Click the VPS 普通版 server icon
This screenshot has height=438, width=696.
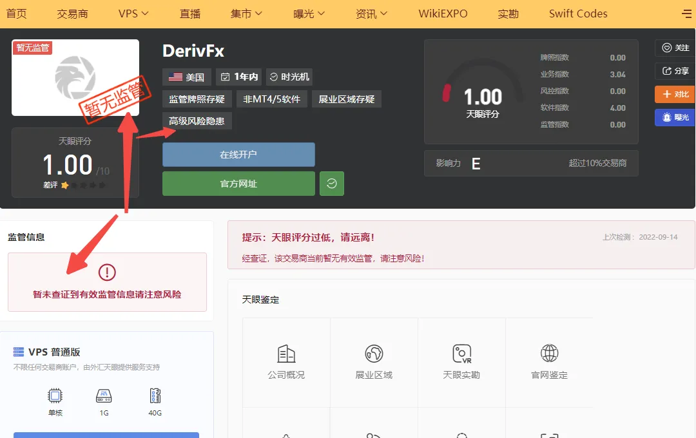19,352
